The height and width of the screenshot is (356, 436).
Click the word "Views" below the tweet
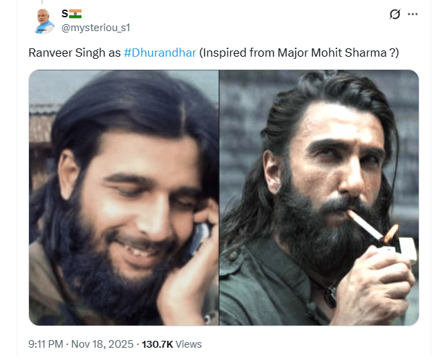pos(189,344)
